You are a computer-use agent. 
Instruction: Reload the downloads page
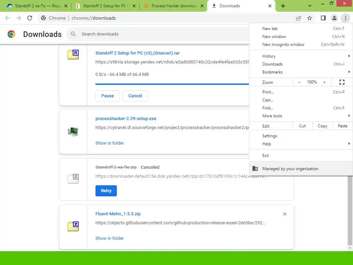coord(30,18)
